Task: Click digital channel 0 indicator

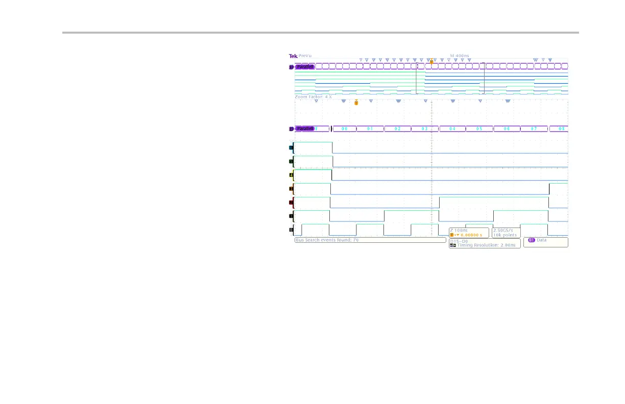Action: (x=292, y=230)
